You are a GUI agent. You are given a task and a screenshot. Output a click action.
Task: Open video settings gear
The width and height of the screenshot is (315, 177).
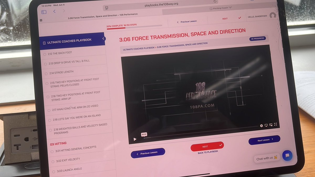tap(261, 126)
